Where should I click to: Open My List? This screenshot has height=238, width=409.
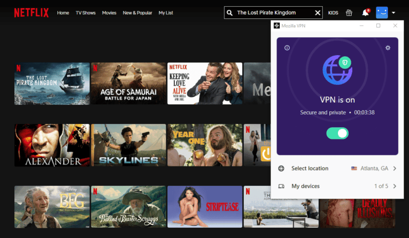166,13
